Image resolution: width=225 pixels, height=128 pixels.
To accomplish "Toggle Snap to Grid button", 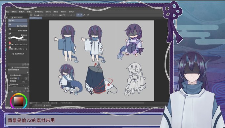I will [84, 15].
